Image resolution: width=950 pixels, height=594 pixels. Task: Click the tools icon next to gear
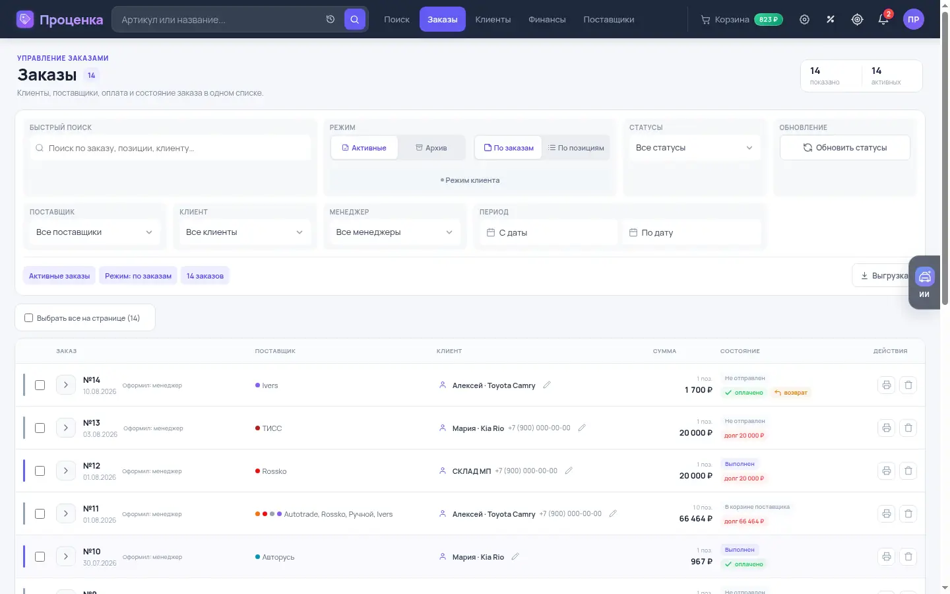point(831,19)
